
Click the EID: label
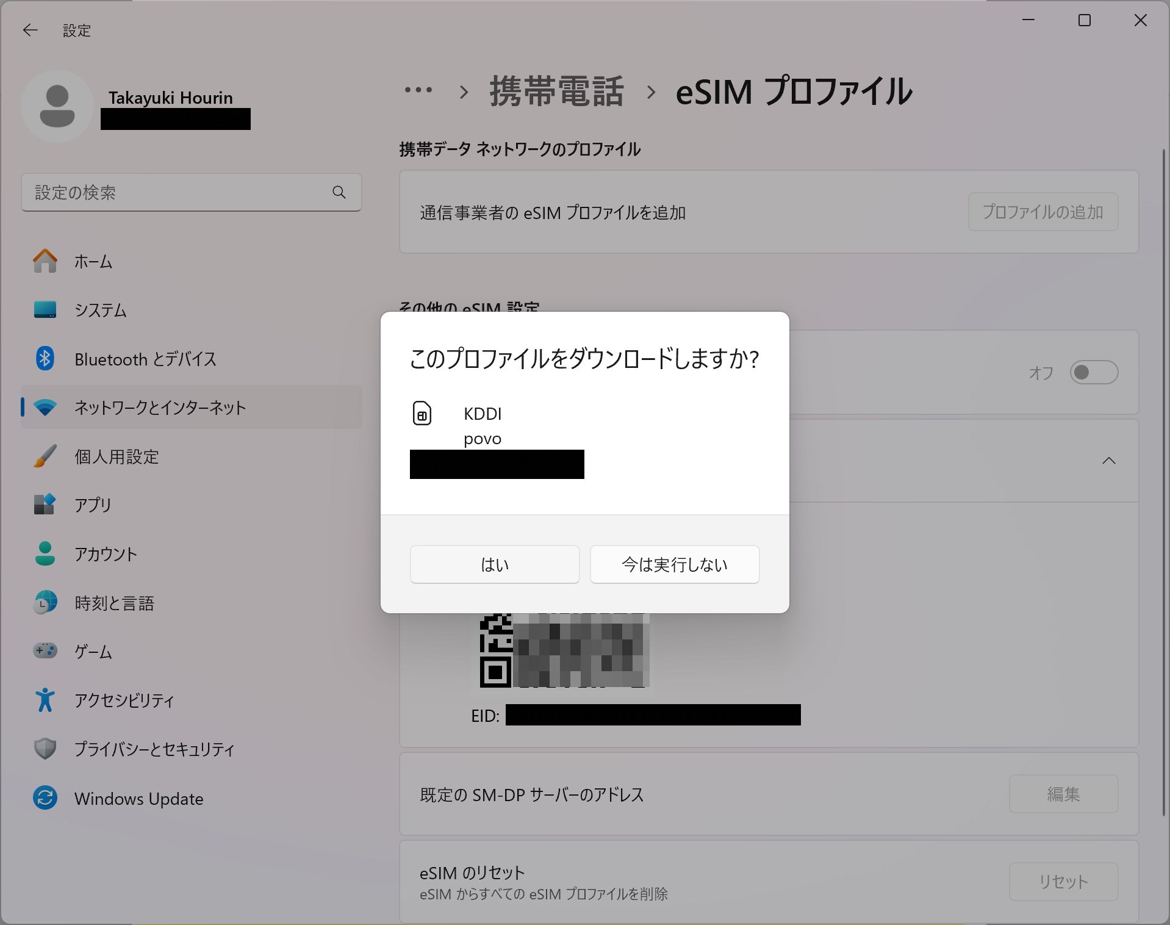point(486,716)
